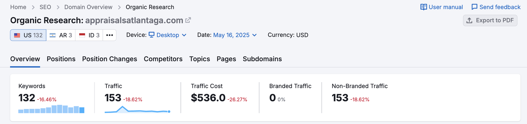Go to the Subdomains tab
The height and width of the screenshot is (124, 527).
pyautogui.click(x=262, y=59)
